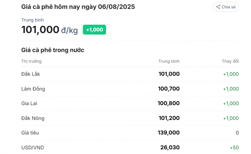The image size is (251, 154).
Task: Click the share icon next to Chia sẻ
Action: 218,7
